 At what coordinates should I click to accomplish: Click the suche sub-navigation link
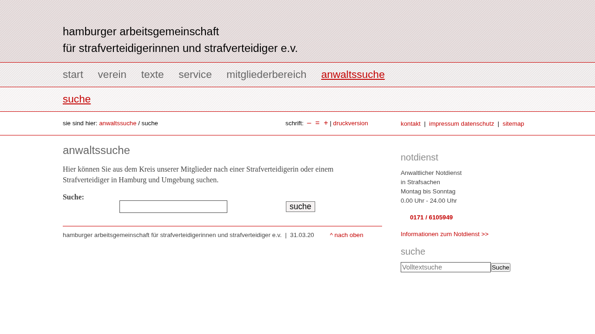[x=77, y=99]
